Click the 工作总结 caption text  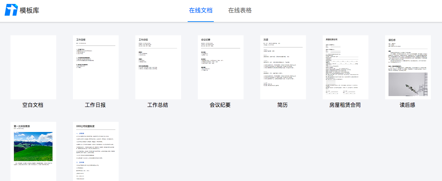[x=158, y=105]
